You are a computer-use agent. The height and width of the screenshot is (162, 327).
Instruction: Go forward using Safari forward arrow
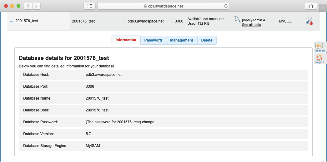coord(37,6)
